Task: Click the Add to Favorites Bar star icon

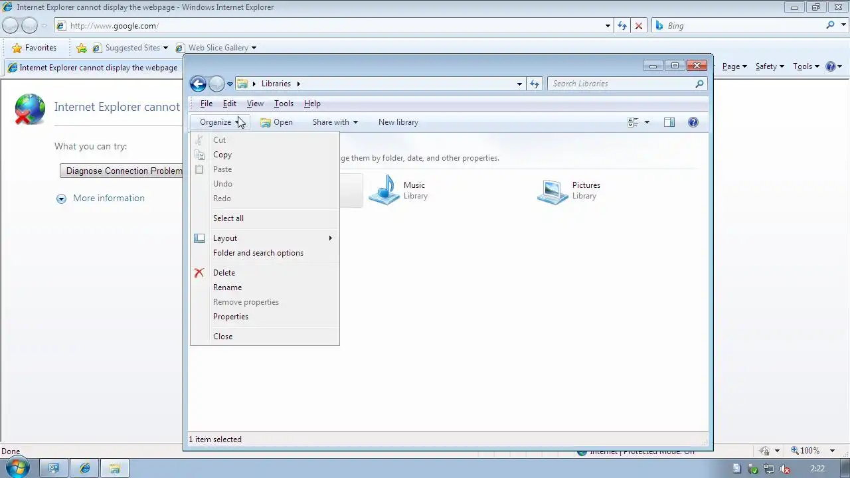Action: point(81,48)
